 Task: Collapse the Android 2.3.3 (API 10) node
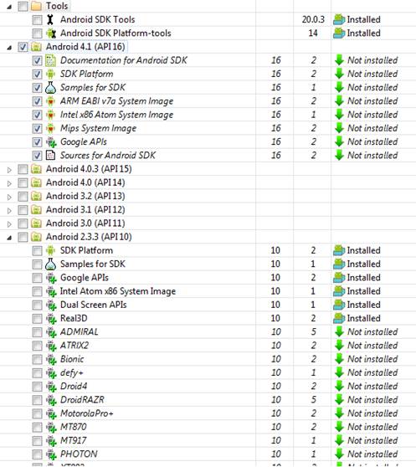pyautogui.click(x=9, y=238)
